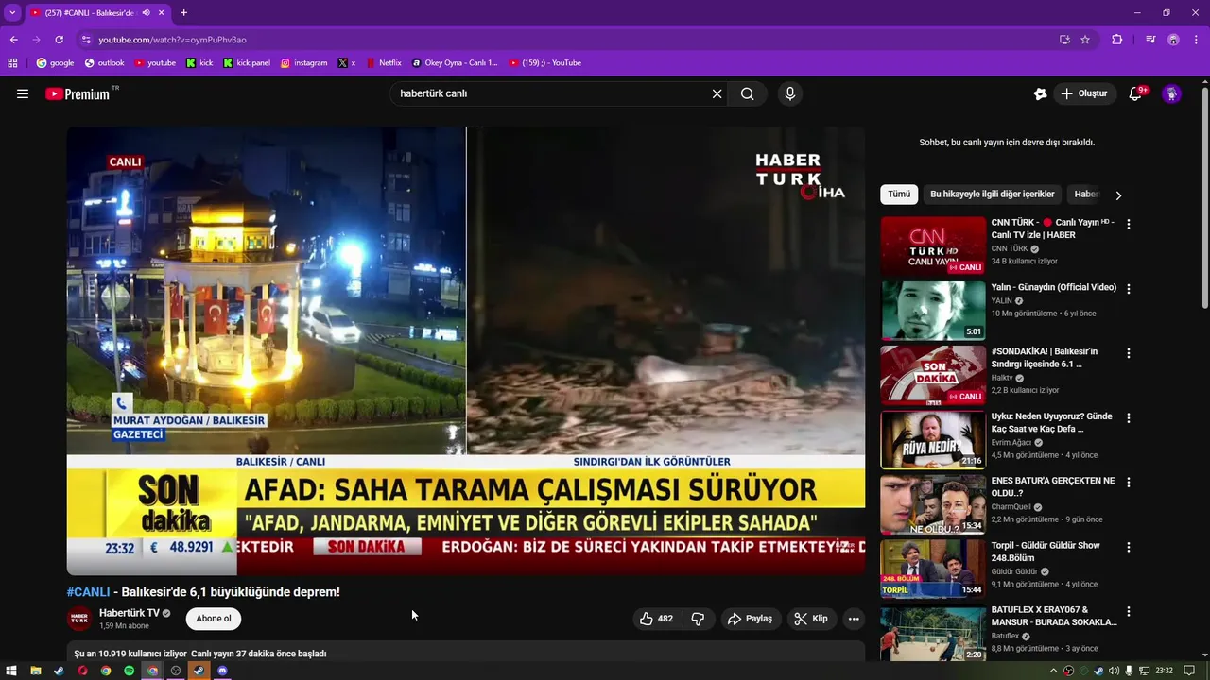Open the YouTube account avatar menu
Image resolution: width=1210 pixels, height=680 pixels.
point(1171,93)
